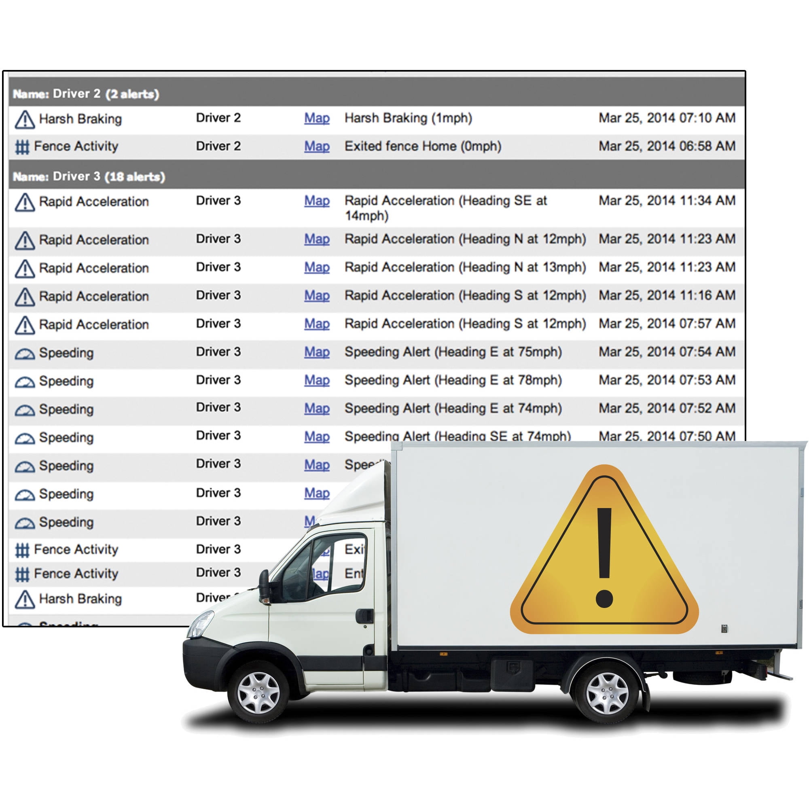809x809 pixels.
Task: Open Map link for Exited fence Home
Action: click(317, 146)
